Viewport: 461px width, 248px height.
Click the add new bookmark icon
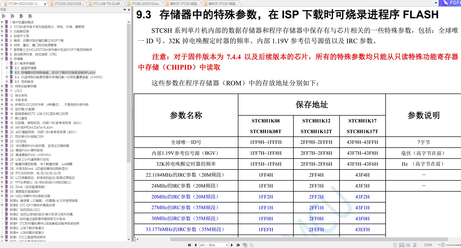[12, 16]
